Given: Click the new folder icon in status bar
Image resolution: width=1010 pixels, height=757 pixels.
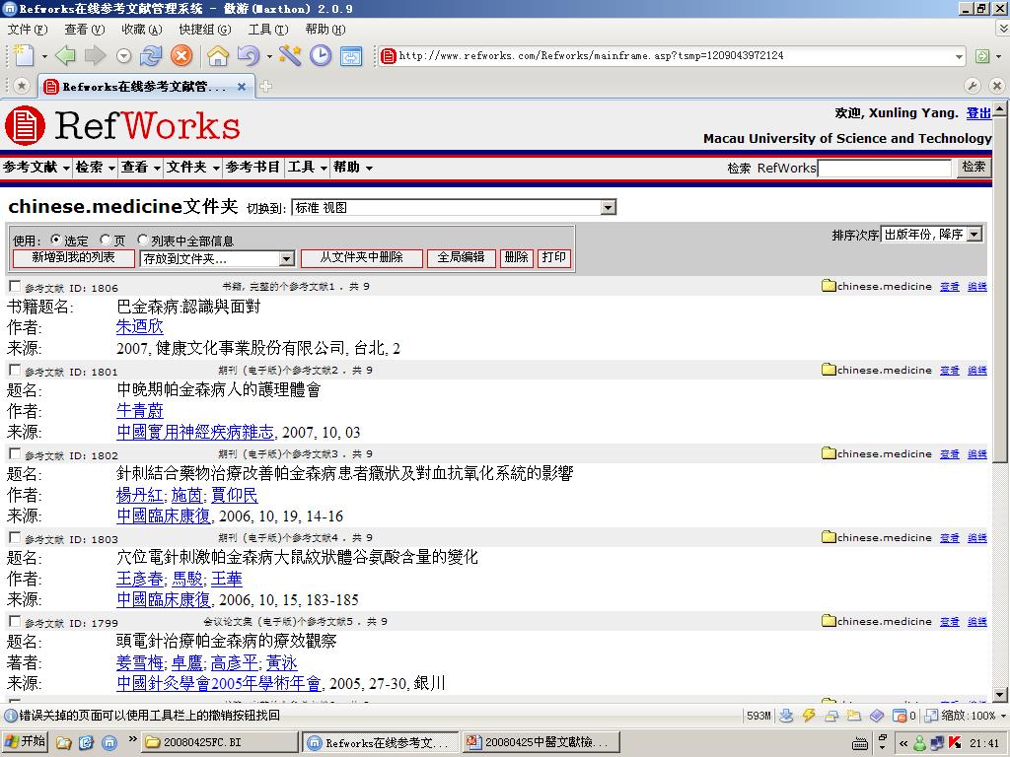Looking at the screenshot, I should click(854, 716).
